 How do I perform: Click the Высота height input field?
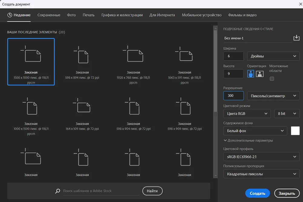pos(233,74)
